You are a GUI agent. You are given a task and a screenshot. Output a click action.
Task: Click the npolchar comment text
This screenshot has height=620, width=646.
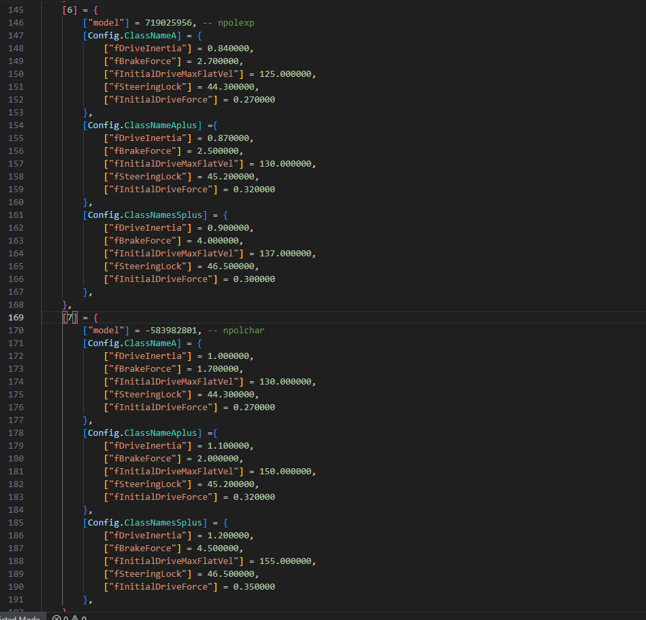click(244, 330)
